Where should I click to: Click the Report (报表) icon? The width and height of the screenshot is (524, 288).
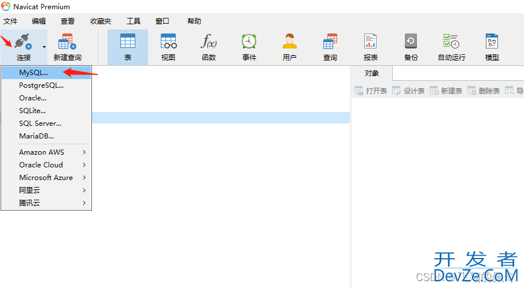point(370,42)
